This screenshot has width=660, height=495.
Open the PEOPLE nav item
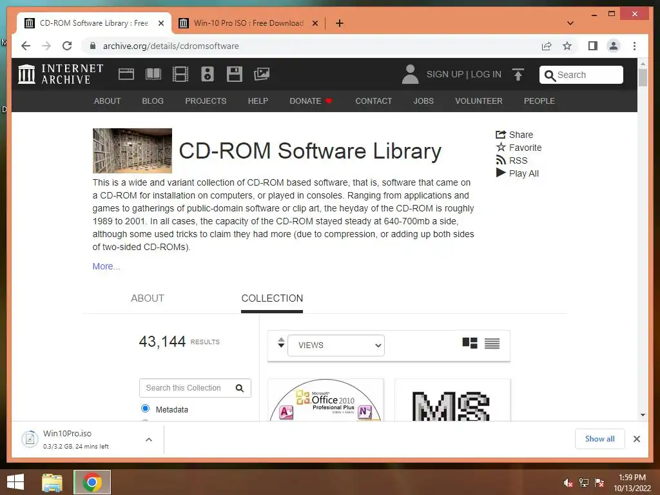pos(539,101)
